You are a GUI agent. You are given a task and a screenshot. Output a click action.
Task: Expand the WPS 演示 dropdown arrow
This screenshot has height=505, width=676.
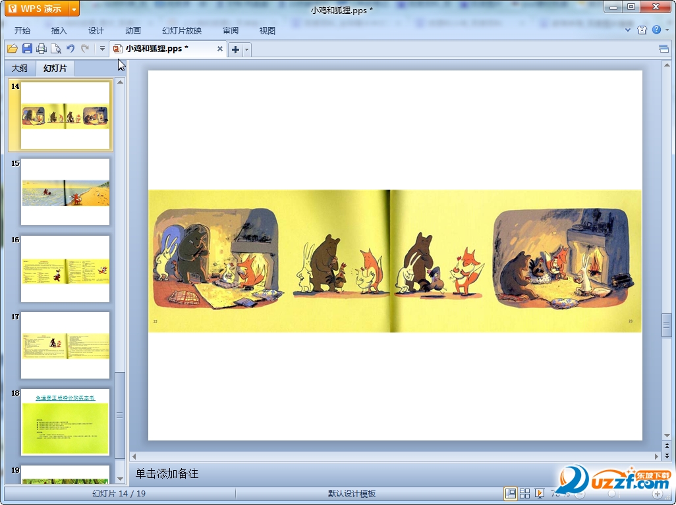[74, 9]
